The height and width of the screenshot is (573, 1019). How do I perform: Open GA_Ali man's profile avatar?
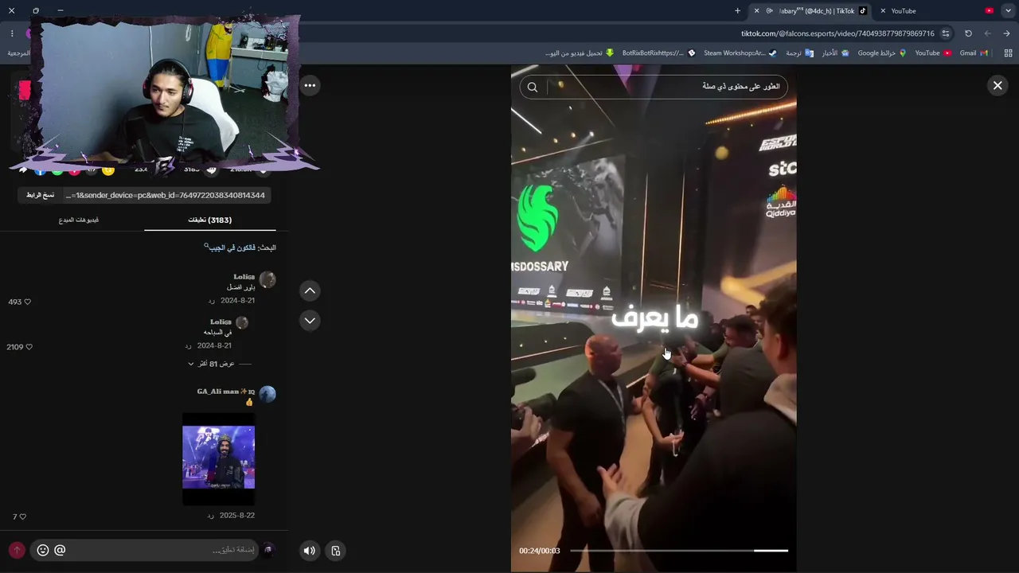[x=267, y=395]
